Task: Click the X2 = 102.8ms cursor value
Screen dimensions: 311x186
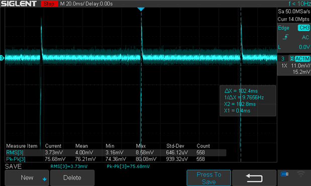Action: tap(240, 104)
